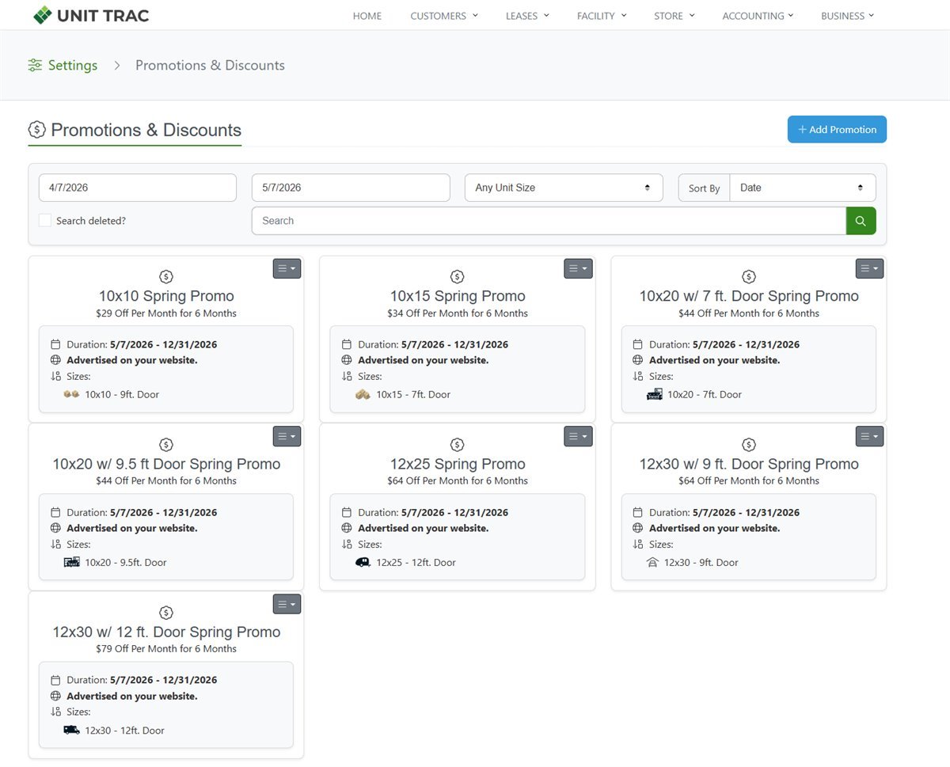This screenshot has width=950, height=767.
Task: Click the green search magnifier button
Action: [861, 221]
